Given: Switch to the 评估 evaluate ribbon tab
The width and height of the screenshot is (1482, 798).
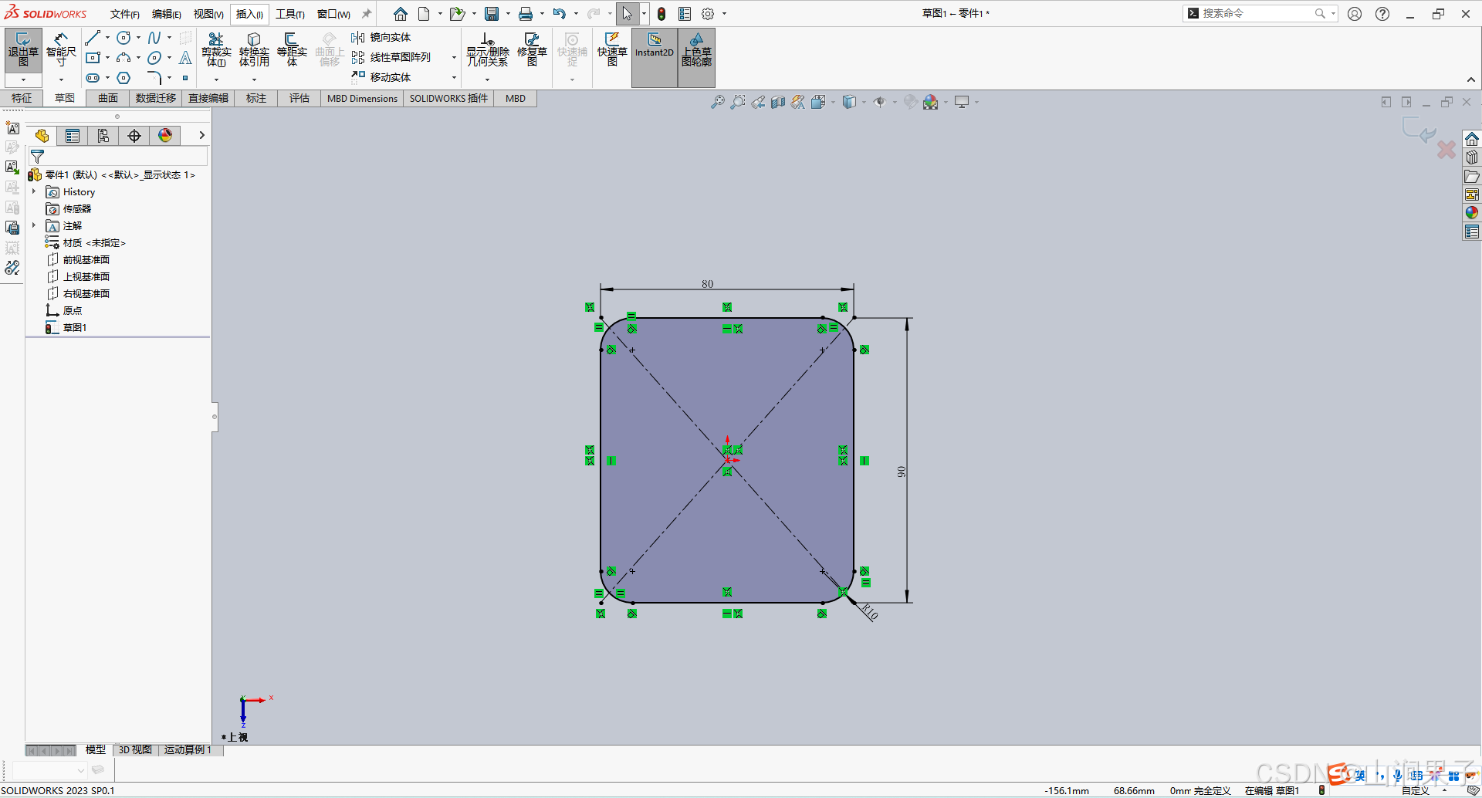Looking at the screenshot, I should pos(299,98).
